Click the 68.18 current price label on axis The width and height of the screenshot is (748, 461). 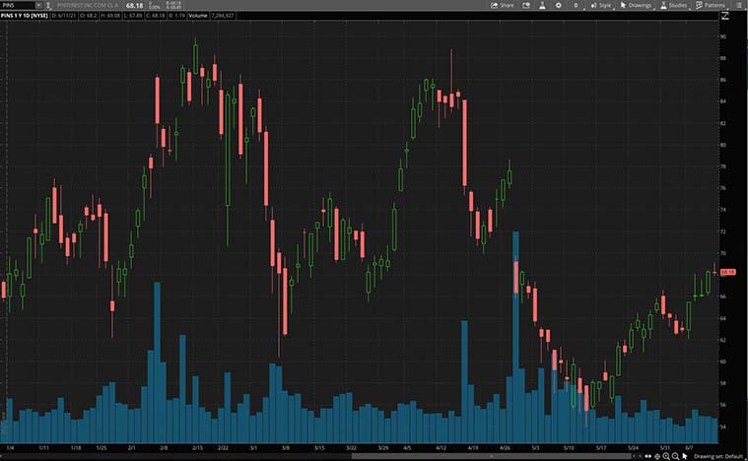click(x=727, y=271)
